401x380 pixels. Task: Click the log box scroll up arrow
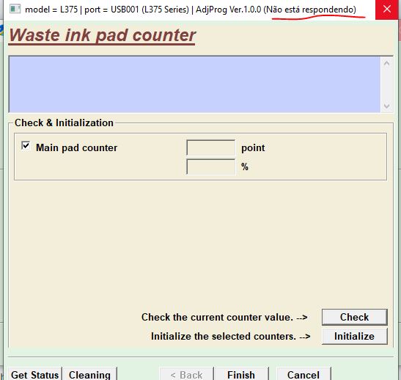tap(386, 63)
